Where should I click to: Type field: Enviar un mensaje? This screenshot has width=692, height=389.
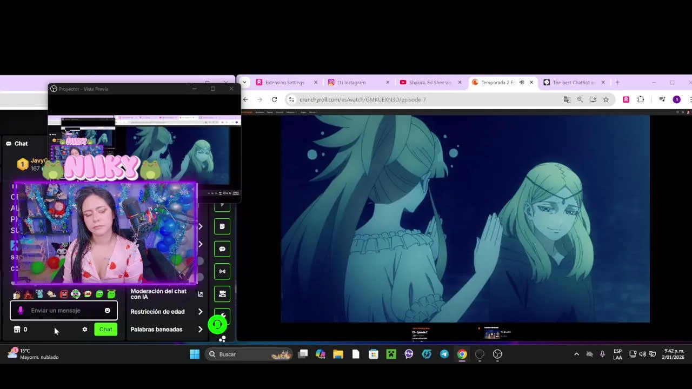click(x=64, y=311)
